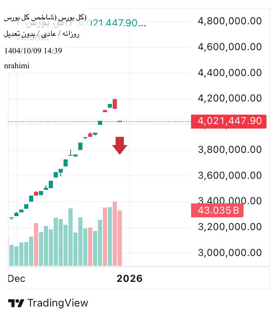Click the red down arrow marker
Image resolution: width=278 pixels, height=318 pixels.
click(120, 145)
